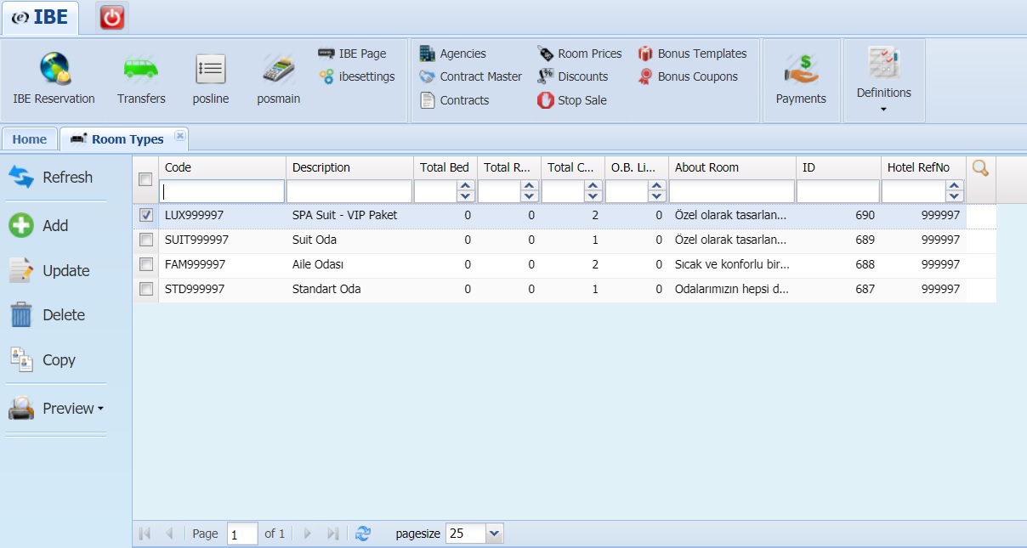Select the SPA Suit - VIP Paket cell
The height and width of the screenshot is (548, 1027).
point(349,216)
